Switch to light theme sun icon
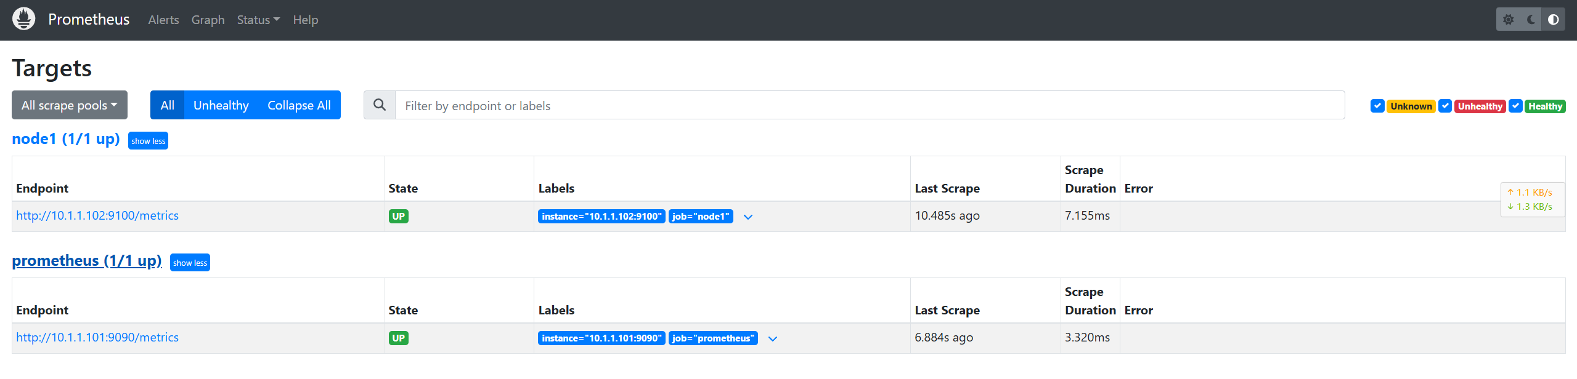1577x379 pixels. point(1508,20)
